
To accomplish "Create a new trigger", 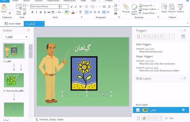I will (x=138, y=37).
